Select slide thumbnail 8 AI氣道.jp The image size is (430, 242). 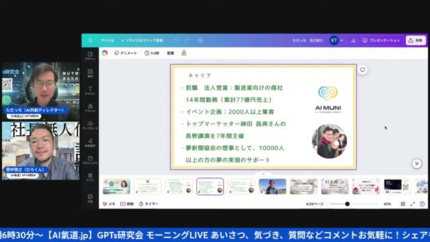335,187
